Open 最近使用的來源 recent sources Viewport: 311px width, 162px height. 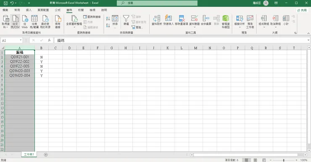[x=45, y=21]
